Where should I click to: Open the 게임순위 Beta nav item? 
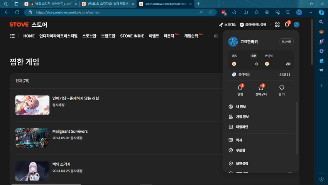[x=193, y=36]
